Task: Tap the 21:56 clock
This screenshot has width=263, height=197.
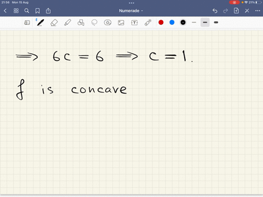Action: [5, 2]
